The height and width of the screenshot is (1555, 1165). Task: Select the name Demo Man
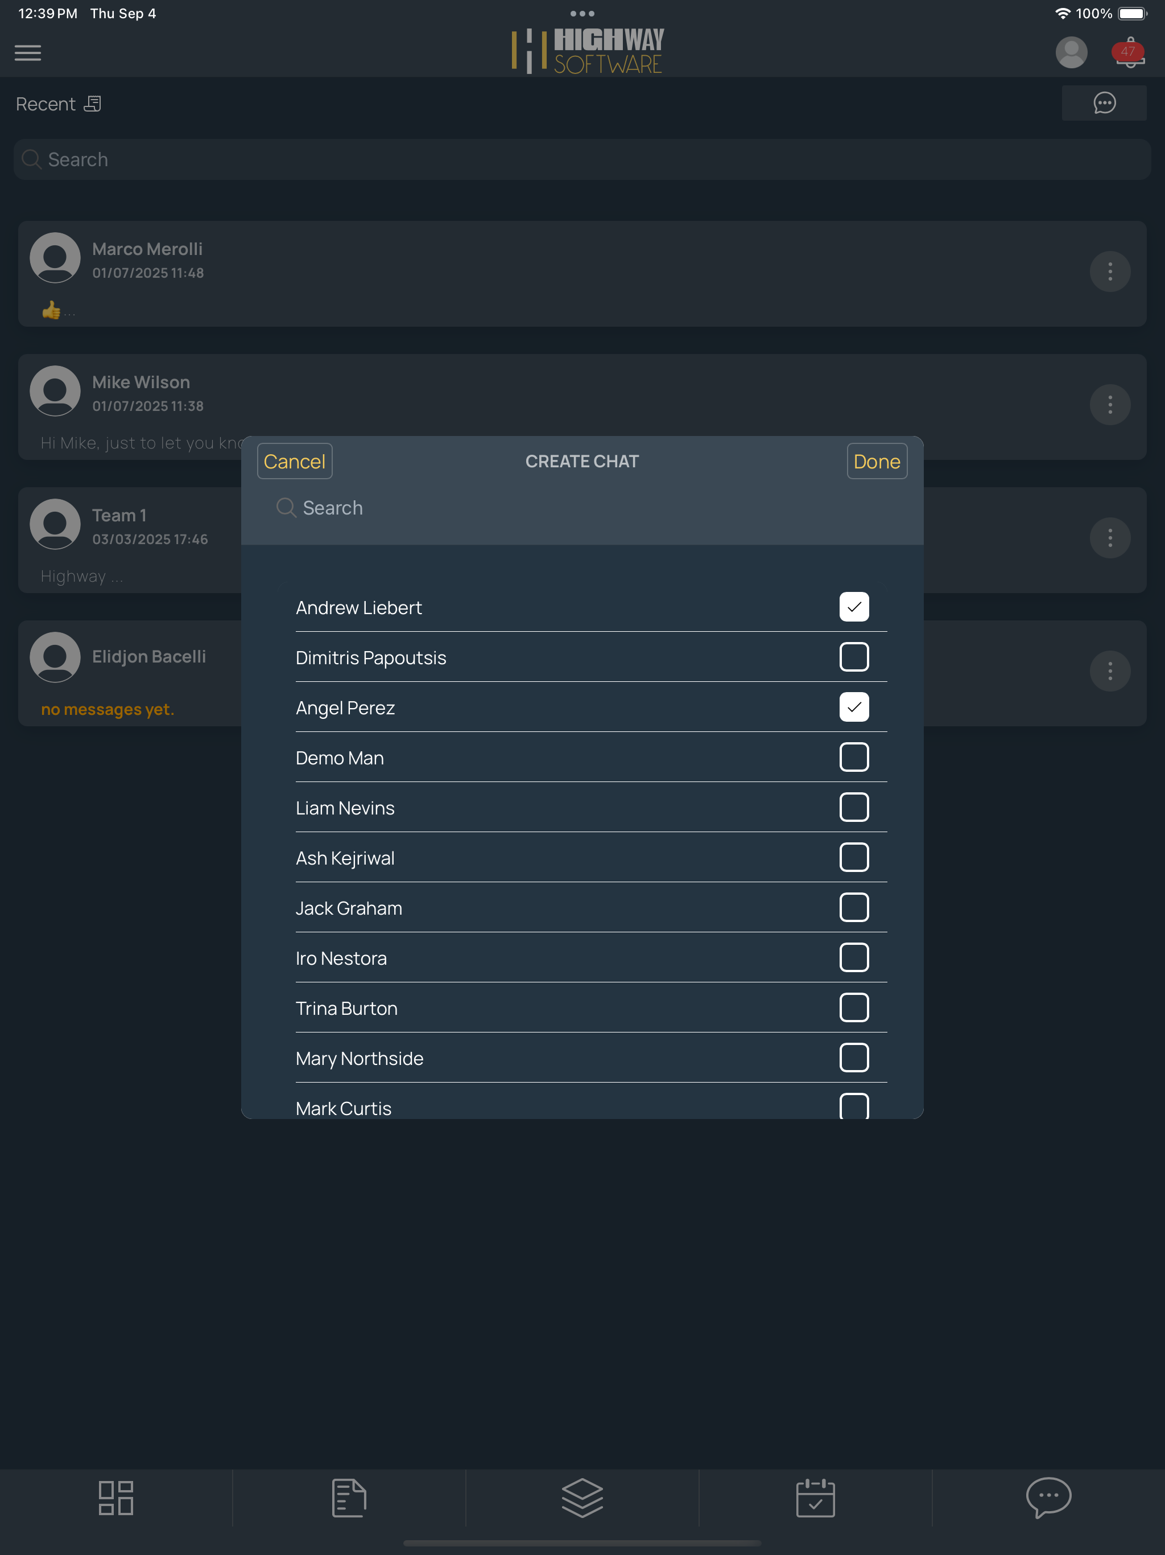click(x=340, y=758)
